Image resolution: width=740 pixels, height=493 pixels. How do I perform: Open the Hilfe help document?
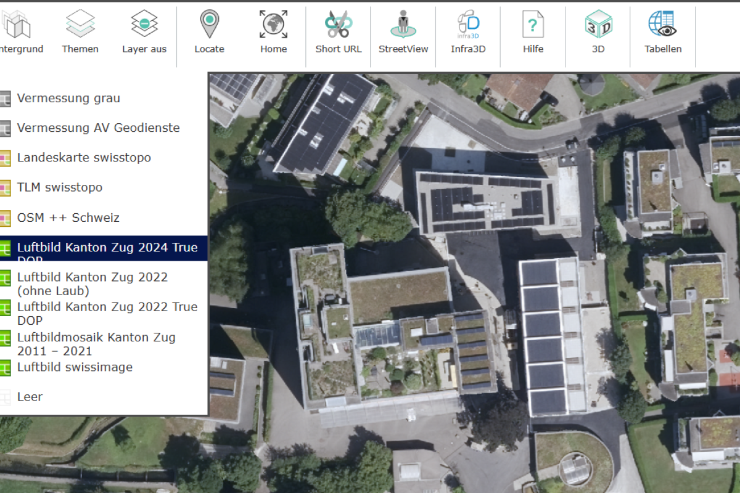pyautogui.click(x=533, y=25)
